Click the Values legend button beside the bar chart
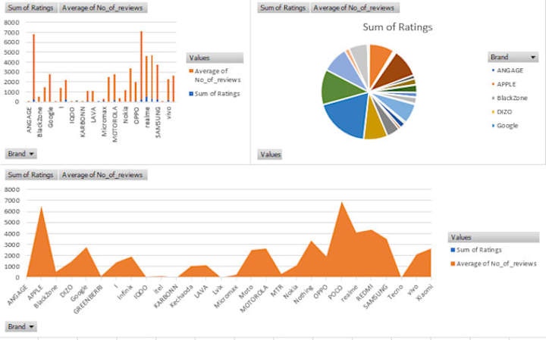546x340 pixels. (215, 58)
